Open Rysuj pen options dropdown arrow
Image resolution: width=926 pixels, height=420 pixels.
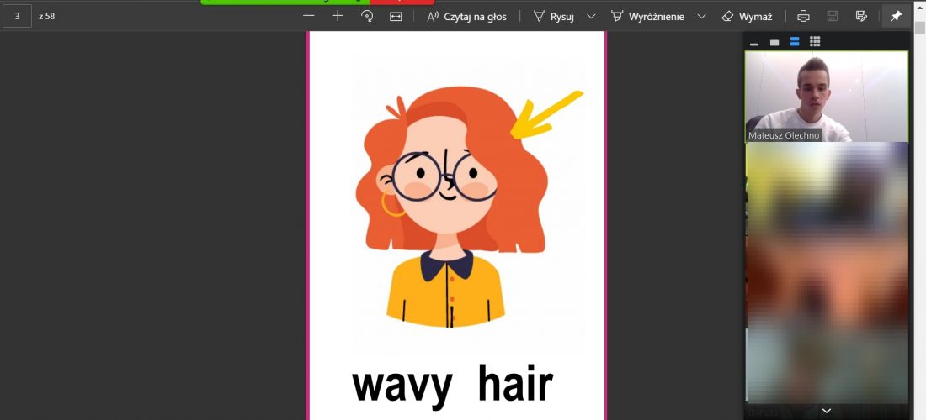[591, 17]
